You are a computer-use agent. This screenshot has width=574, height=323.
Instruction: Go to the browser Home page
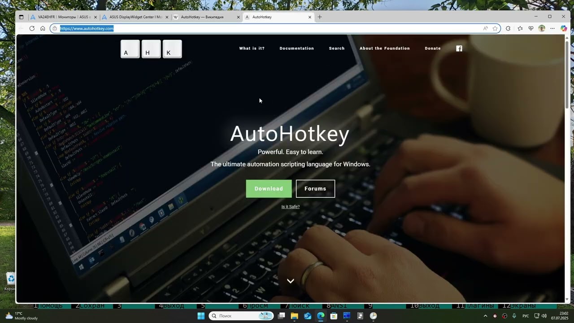(43, 28)
